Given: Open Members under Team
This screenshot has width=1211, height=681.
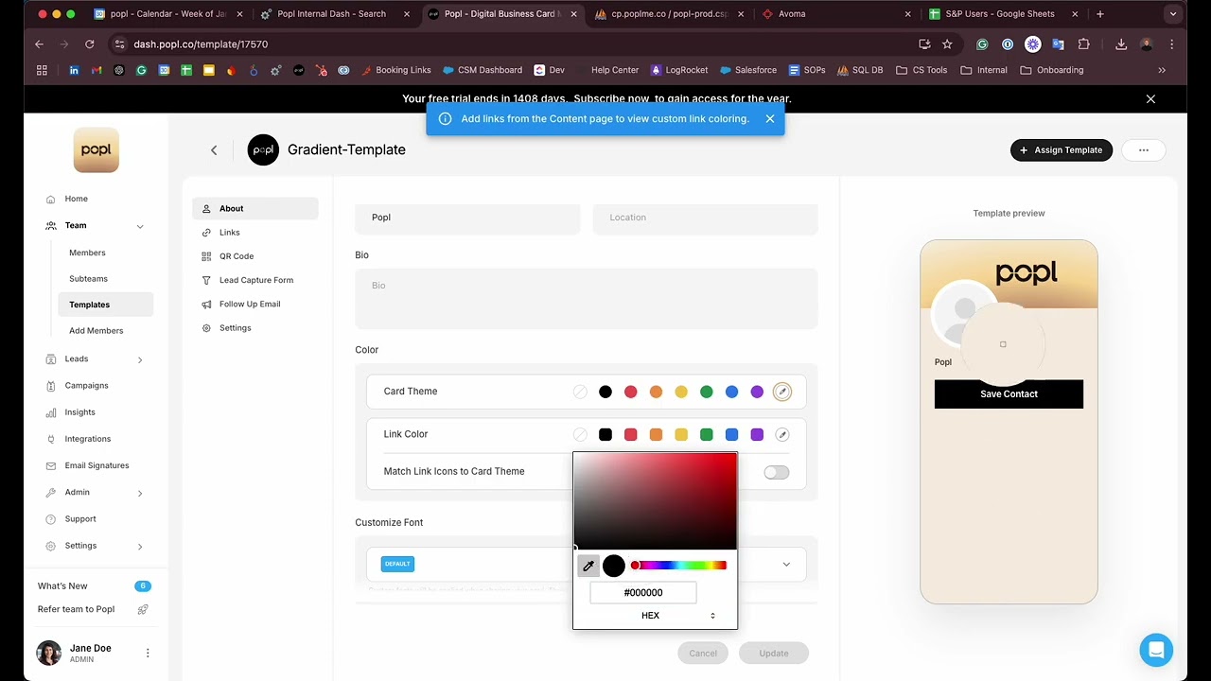Looking at the screenshot, I should [87, 253].
